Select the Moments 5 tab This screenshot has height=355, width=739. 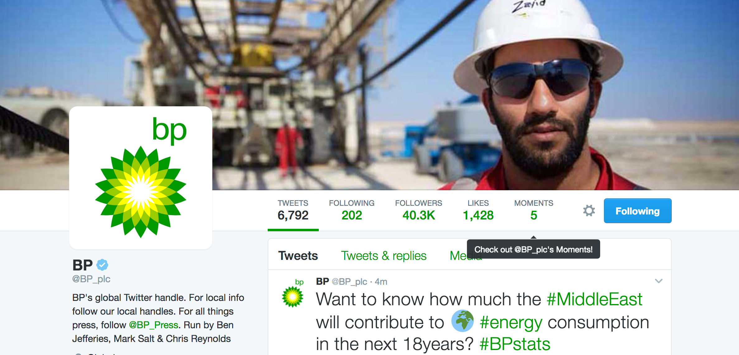coord(534,211)
